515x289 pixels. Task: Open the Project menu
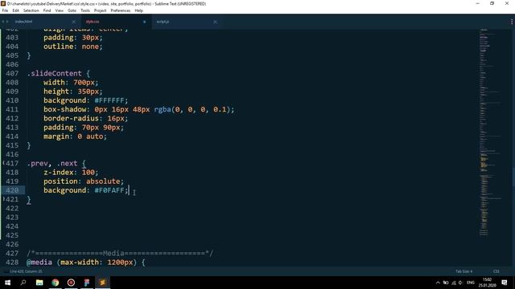click(100, 10)
